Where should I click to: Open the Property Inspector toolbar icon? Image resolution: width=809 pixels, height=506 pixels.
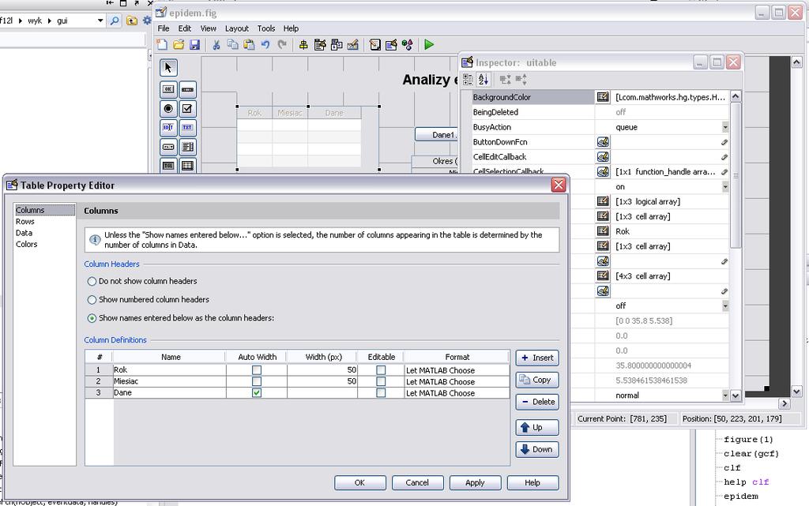click(x=391, y=45)
